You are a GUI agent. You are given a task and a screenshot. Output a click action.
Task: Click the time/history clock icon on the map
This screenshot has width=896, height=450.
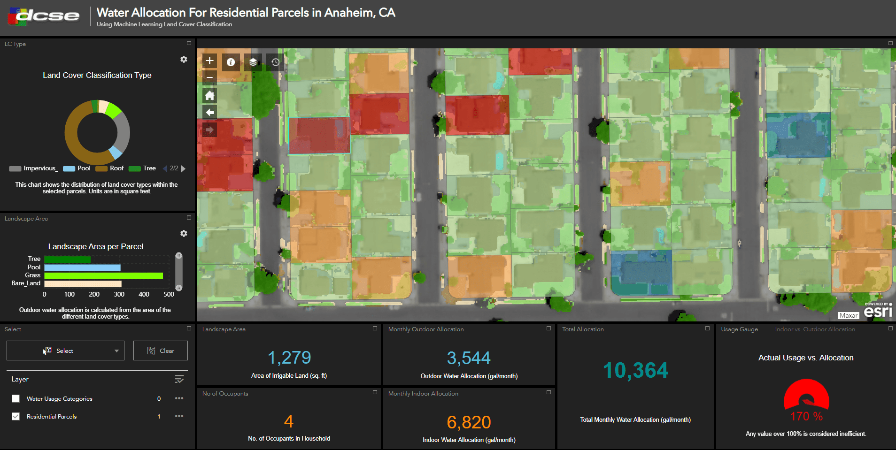[275, 61]
